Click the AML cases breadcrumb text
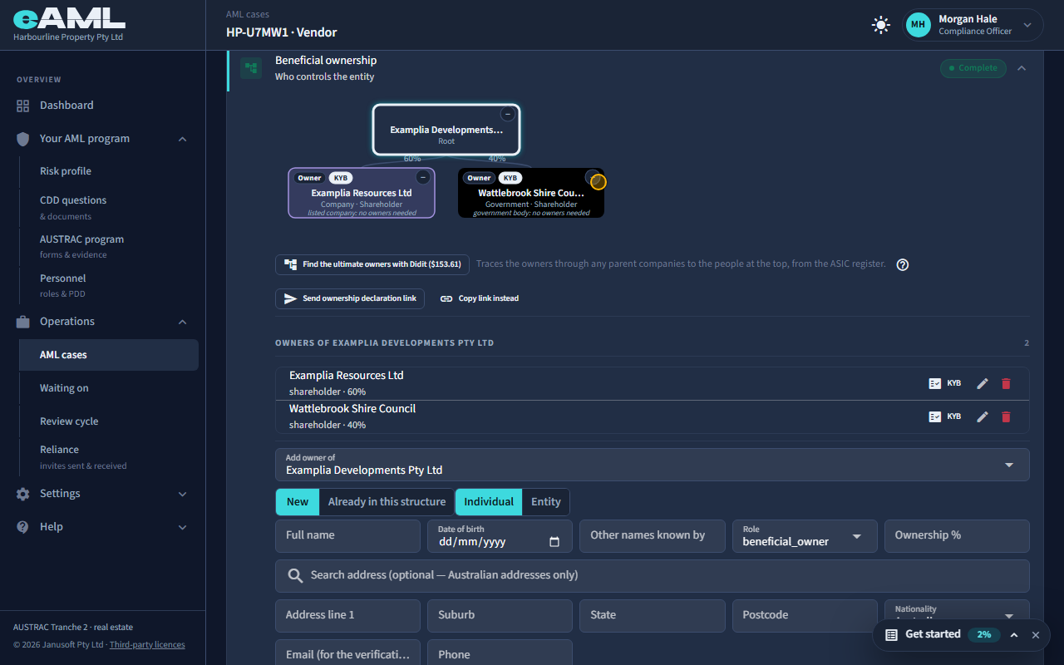Viewport: 1064px width, 665px height. 248,14
